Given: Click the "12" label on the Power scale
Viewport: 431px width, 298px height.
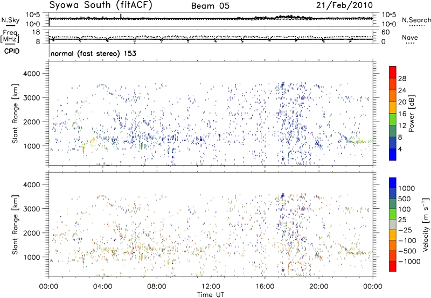Looking at the screenshot, I should point(402,126).
